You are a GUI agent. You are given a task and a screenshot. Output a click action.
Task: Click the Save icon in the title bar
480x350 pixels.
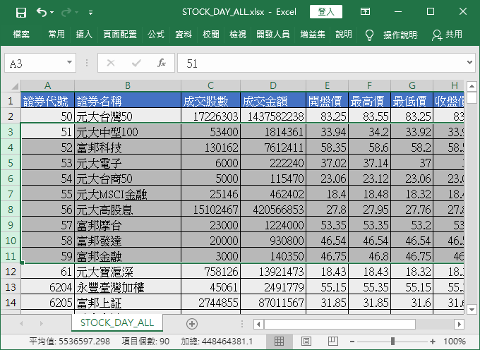point(20,12)
